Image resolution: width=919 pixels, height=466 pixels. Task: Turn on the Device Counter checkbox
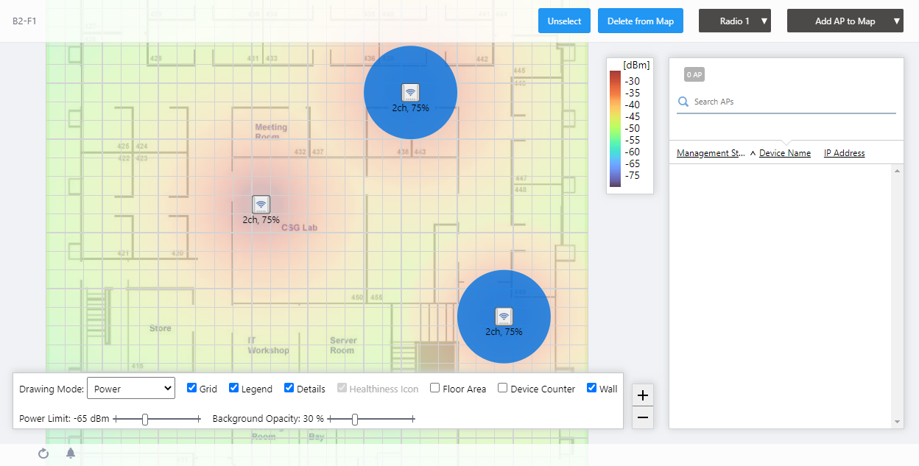pyautogui.click(x=503, y=388)
